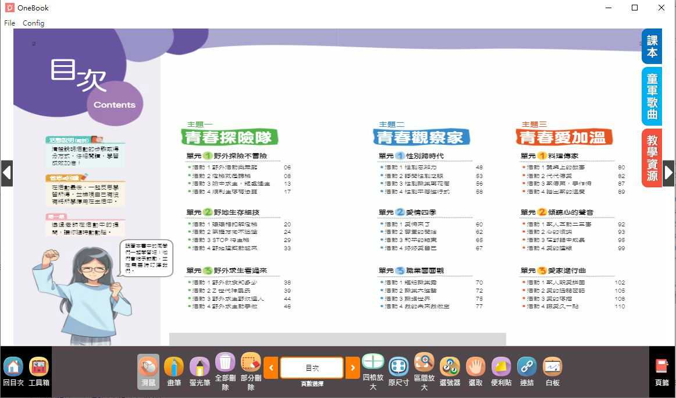Minimize the OneBook window

[609, 8]
